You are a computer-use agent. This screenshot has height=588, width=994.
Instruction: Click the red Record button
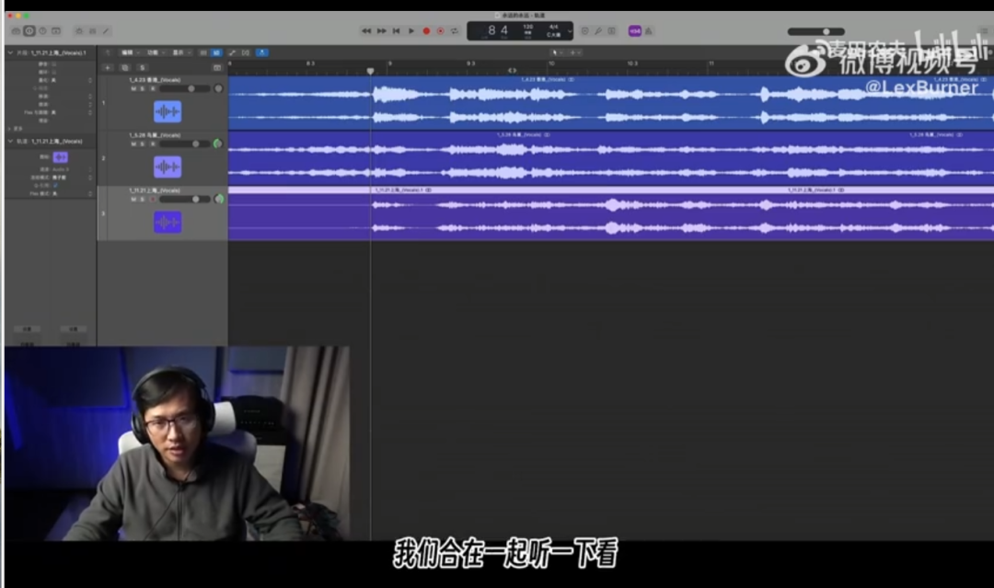pos(427,30)
